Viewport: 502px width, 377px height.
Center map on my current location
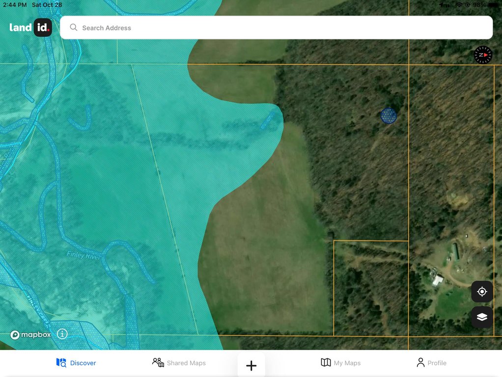[482, 292]
